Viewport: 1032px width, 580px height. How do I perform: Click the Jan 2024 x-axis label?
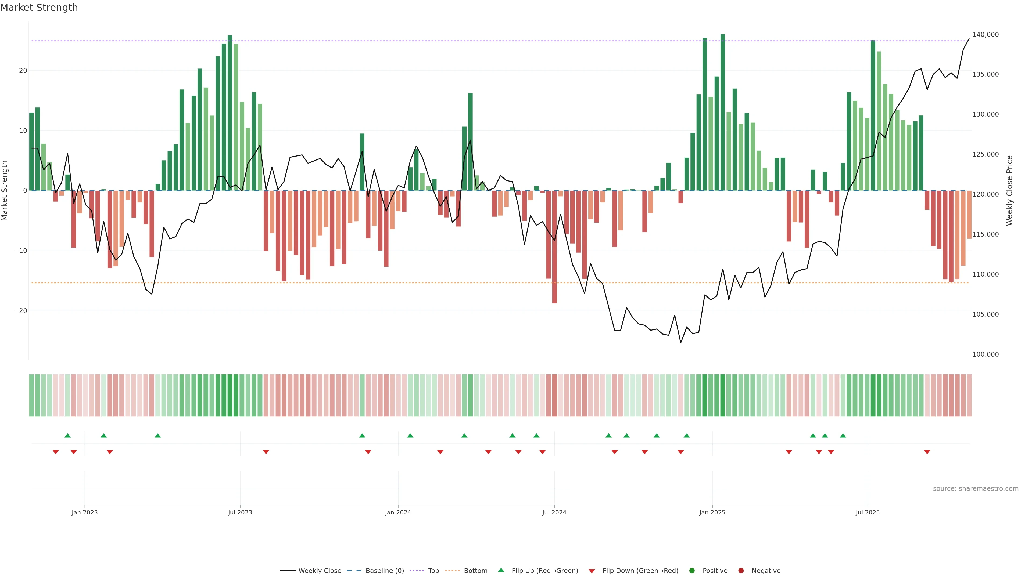(398, 512)
